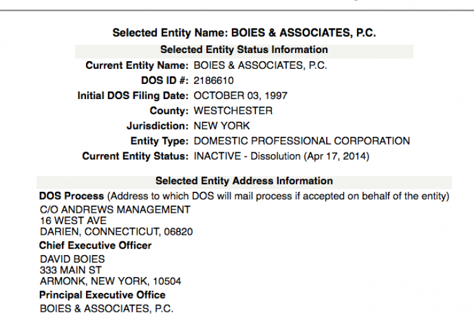Click the INACTIVE Dissolution status text
The height and width of the screenshot is (315, 474).
click(281, 156)
